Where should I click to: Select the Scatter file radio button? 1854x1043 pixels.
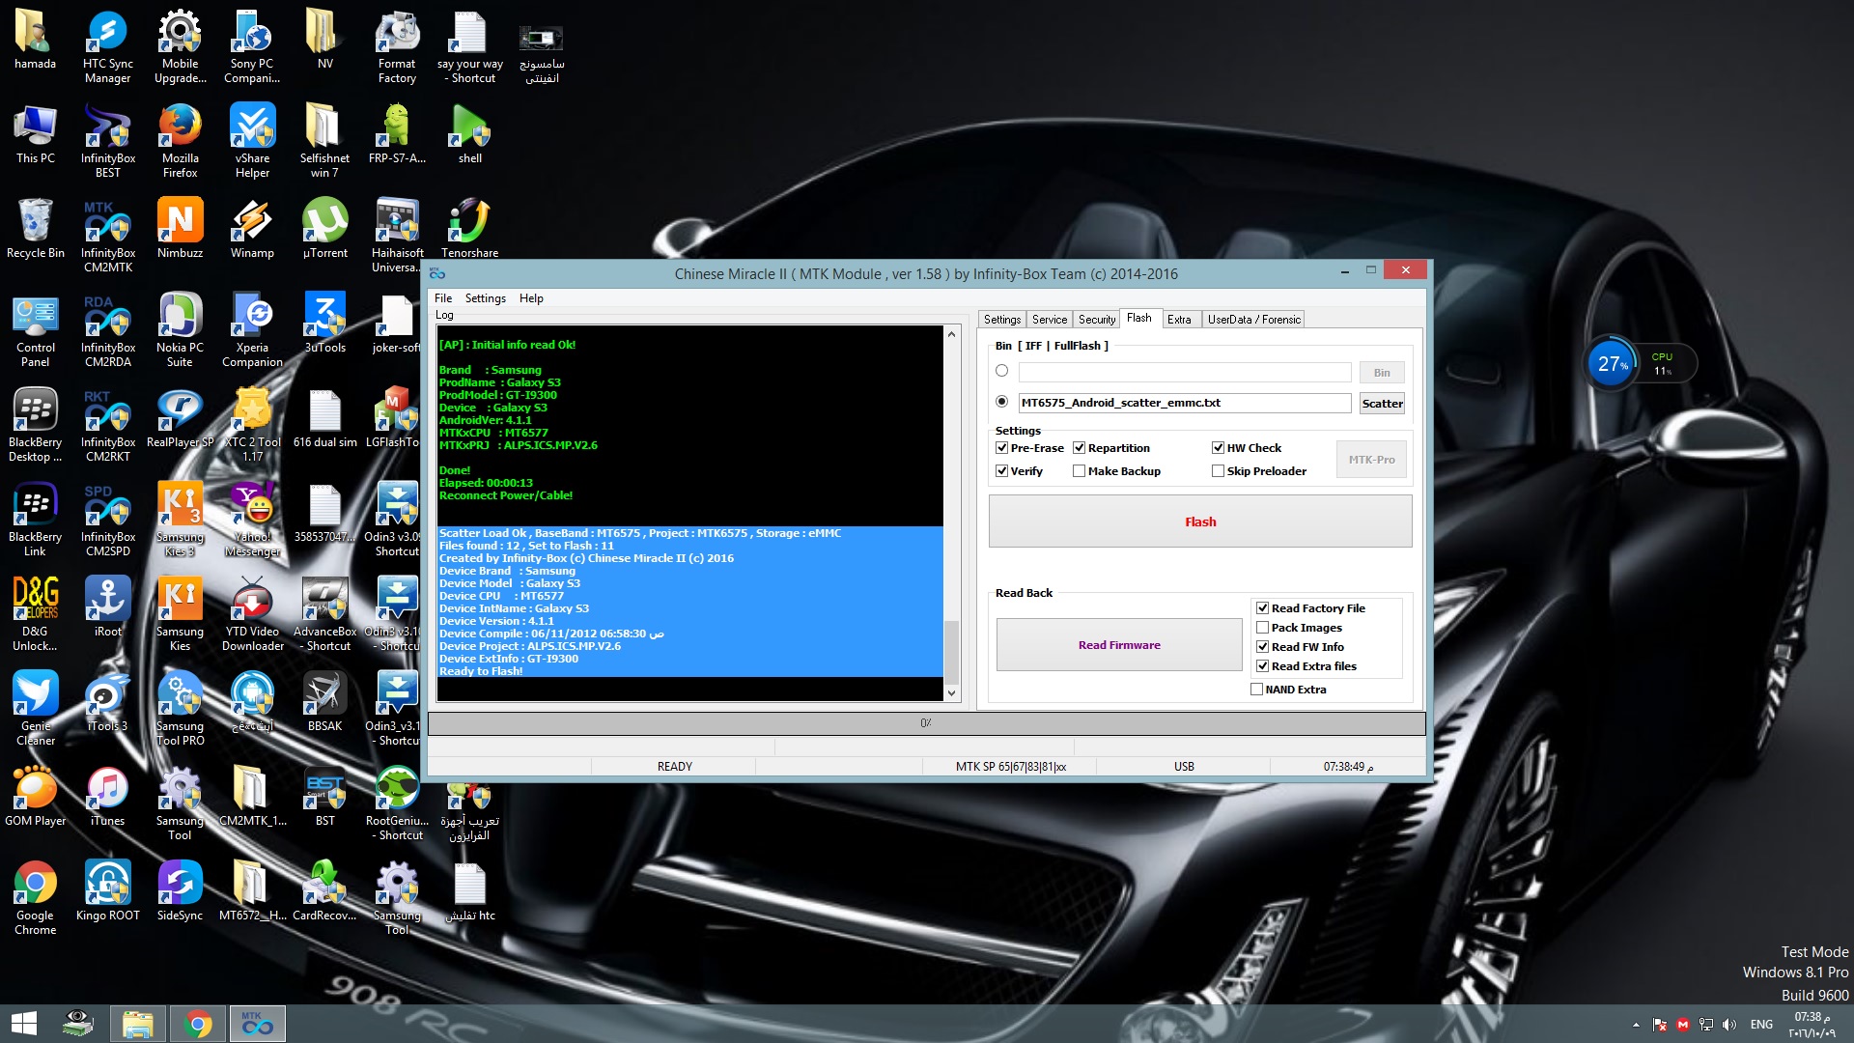[1001, 402]
